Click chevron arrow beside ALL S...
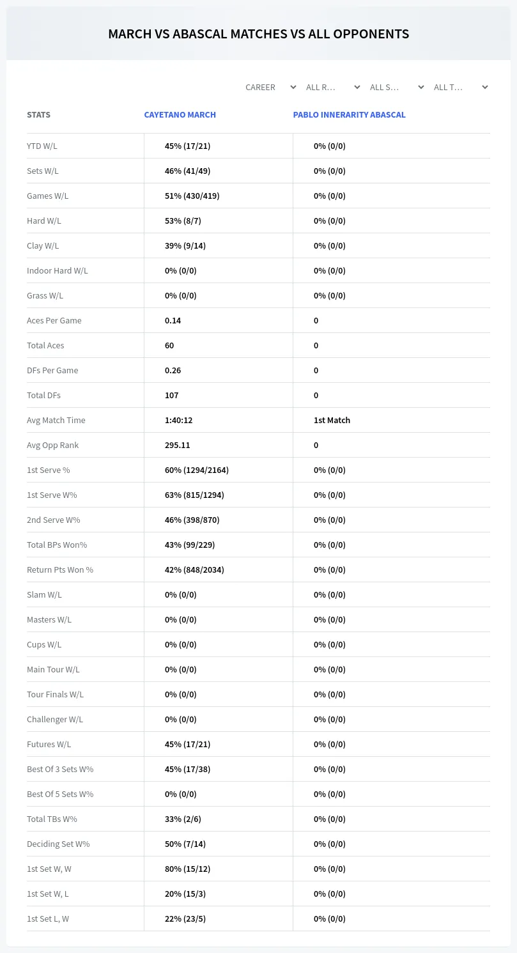The image size is (517, 953). pyautogui.click(x=421, y=87)
